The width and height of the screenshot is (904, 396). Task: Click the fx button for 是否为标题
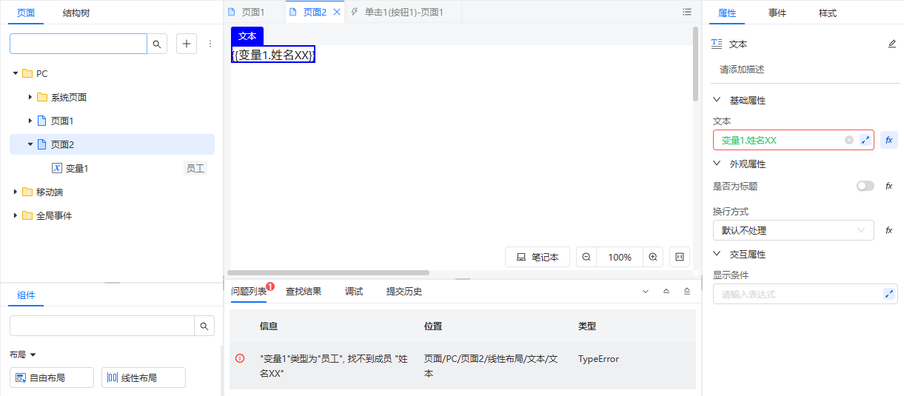point(889,186)
